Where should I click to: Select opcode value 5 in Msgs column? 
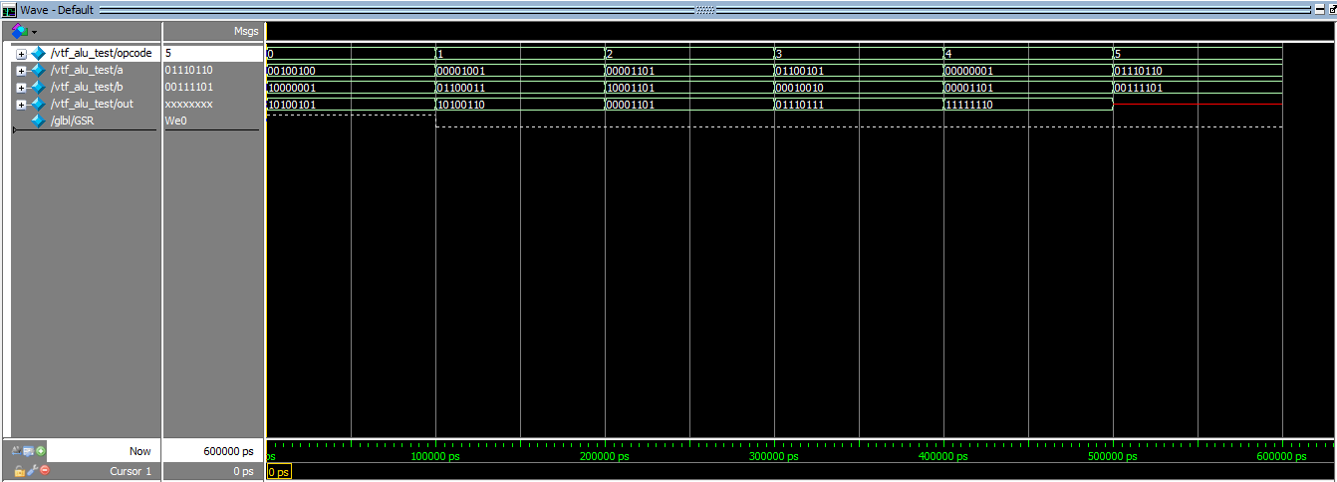click(x=168, y=53)
